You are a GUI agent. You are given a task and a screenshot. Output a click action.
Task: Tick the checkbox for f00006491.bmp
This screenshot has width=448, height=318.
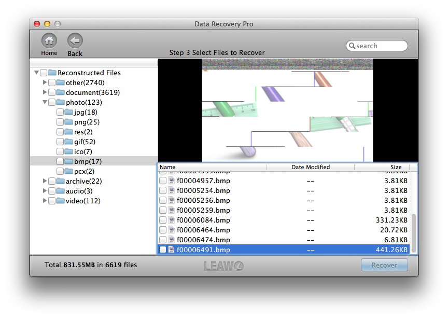tap(163, 250)
